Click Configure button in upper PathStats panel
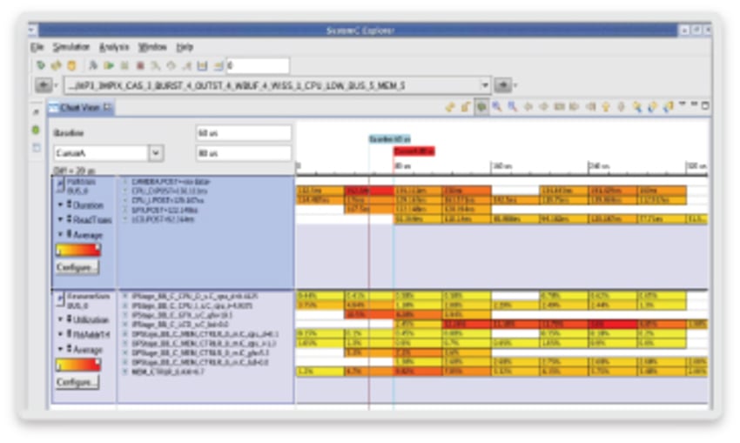The height and width of the screenshot is (443, 740). click(x=77, y=267)
